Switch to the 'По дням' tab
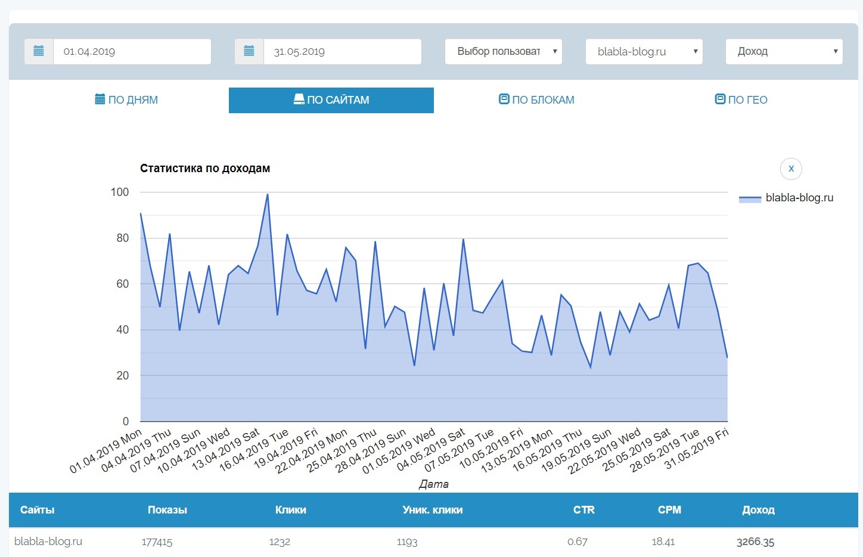The image size is (863, 557). 126,100
